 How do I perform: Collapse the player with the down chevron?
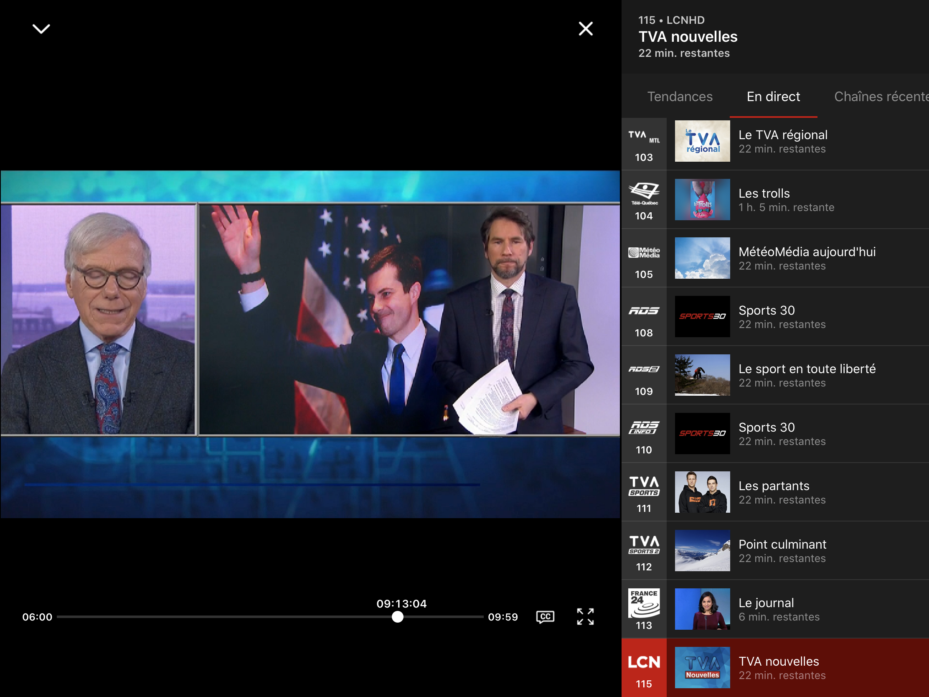tap(41, 29)
